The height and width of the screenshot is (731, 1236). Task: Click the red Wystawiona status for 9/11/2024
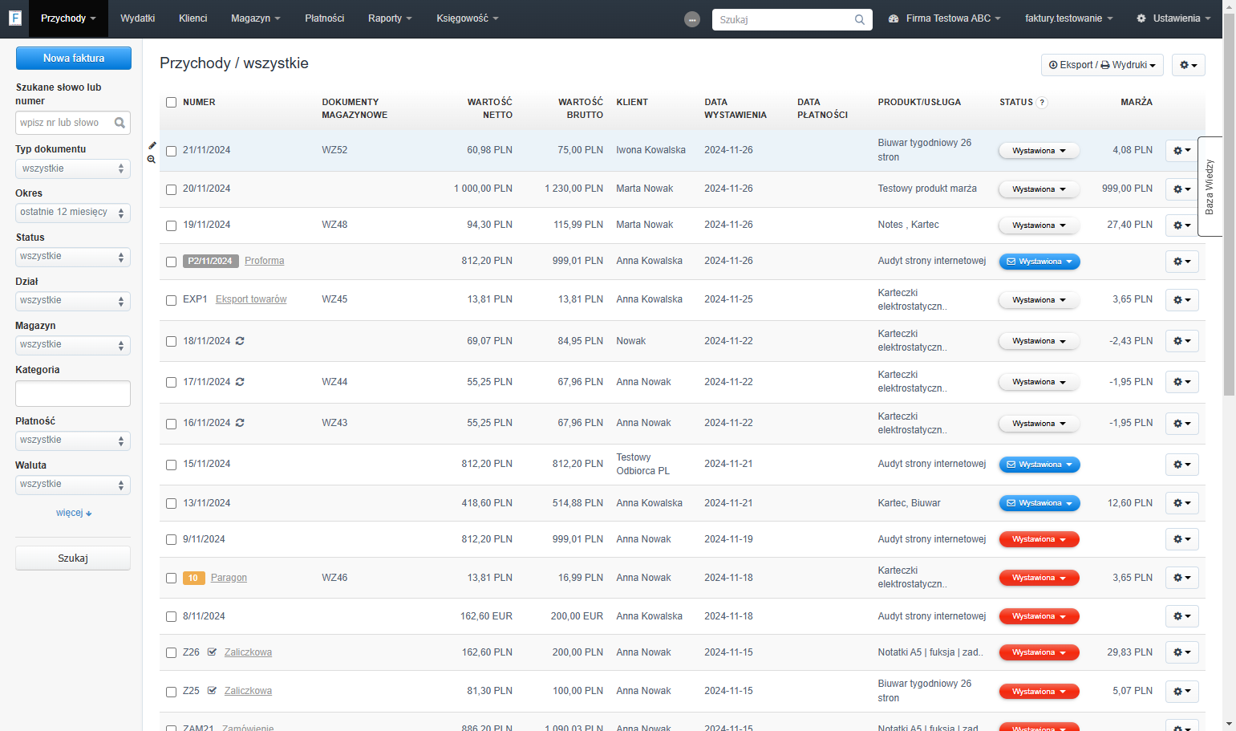1039,539
